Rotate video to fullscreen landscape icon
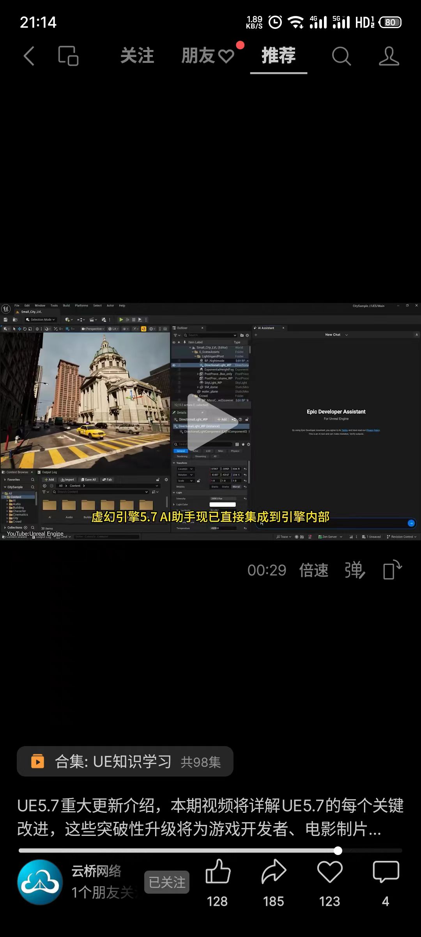The image size is (421, 937). (x=393, y=570)
